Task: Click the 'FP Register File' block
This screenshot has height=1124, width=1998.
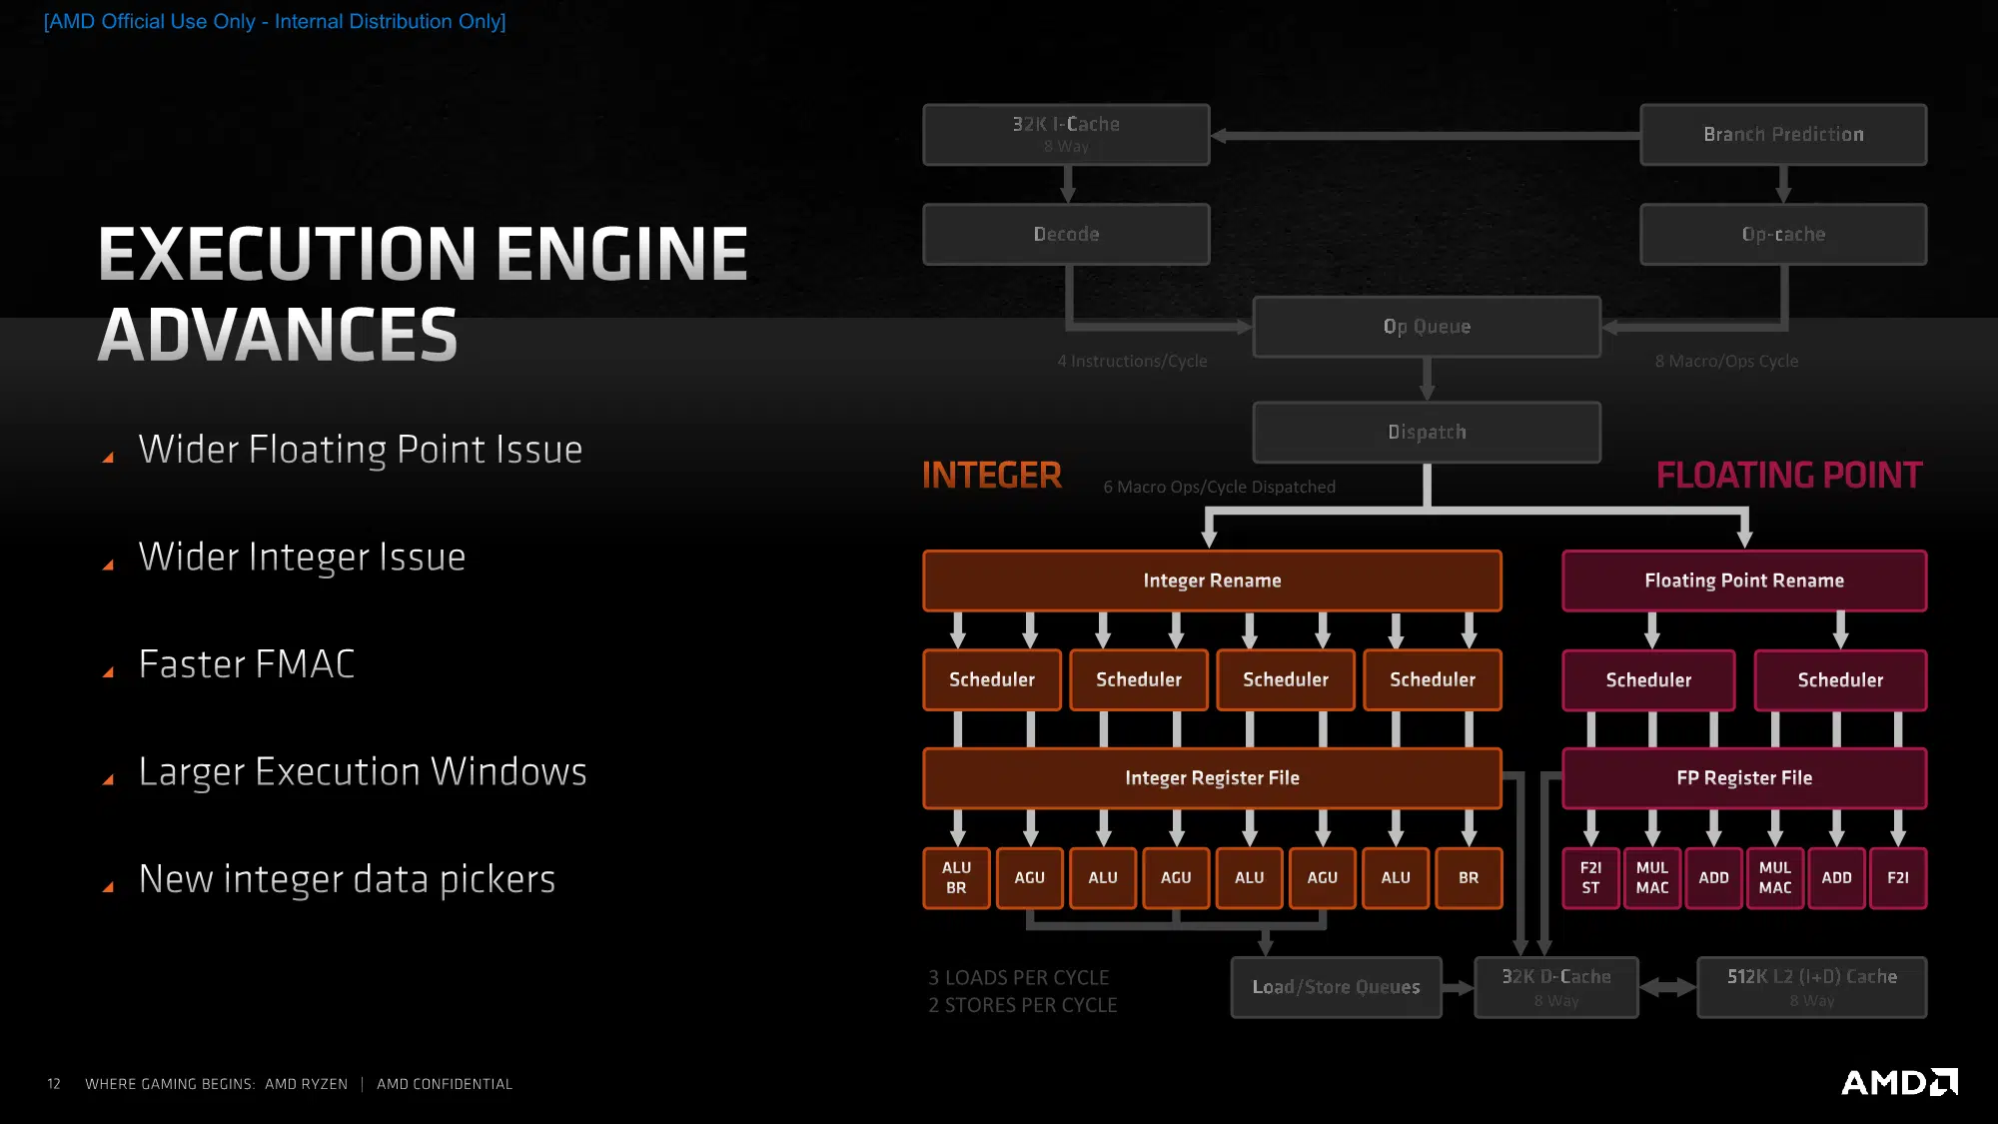Action: pyautogui.click(x=1744, y=778)
